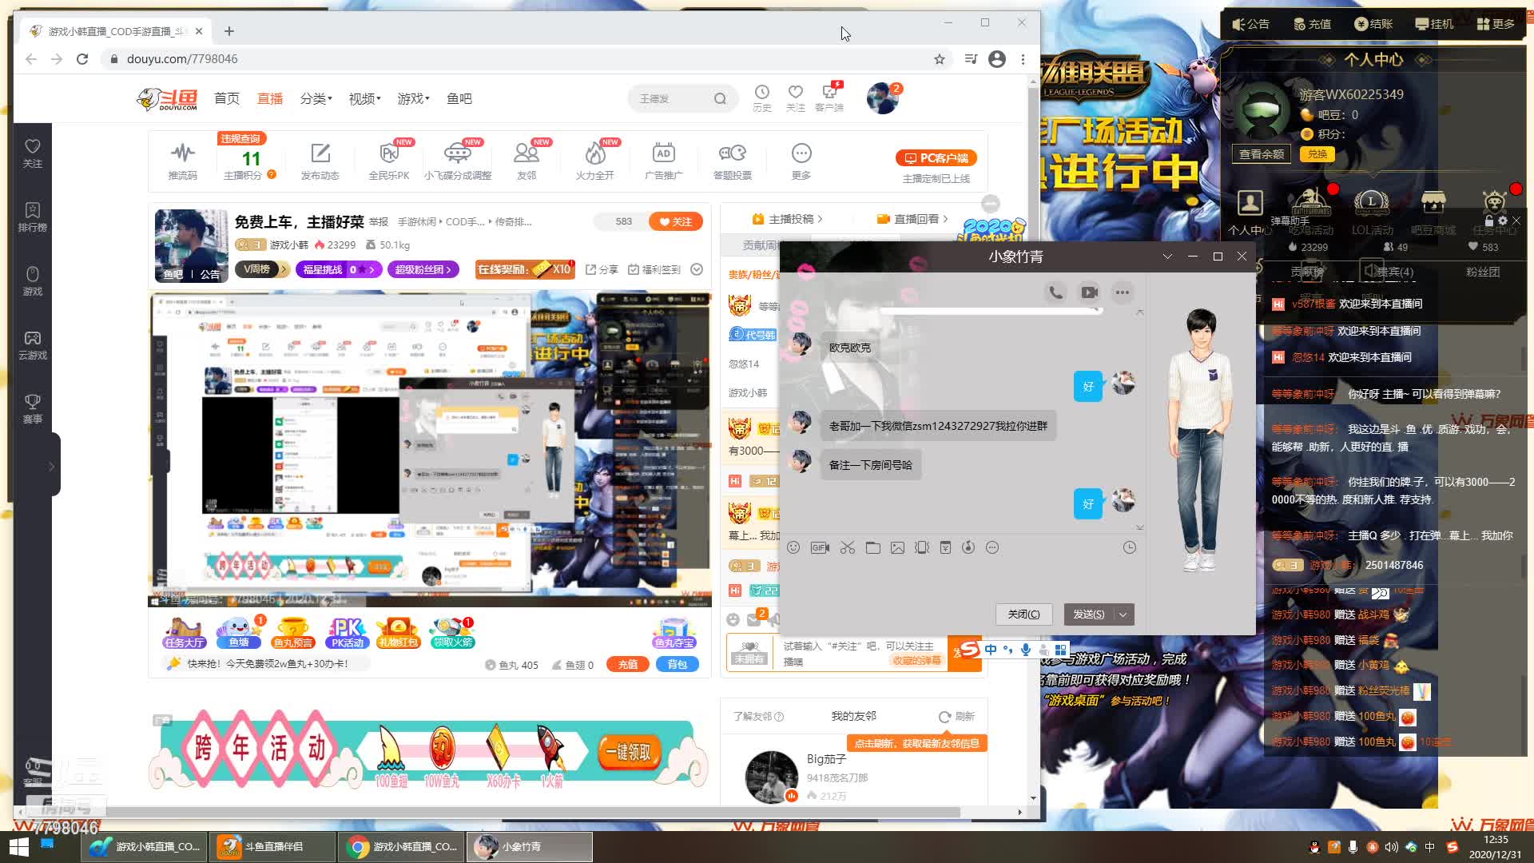Click 发送(S) send button
Screen dimensions: 1534x863
1089,614
